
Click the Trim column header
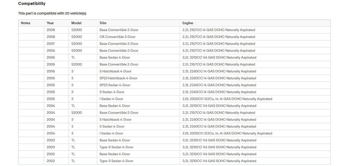[x=103, y=23]
